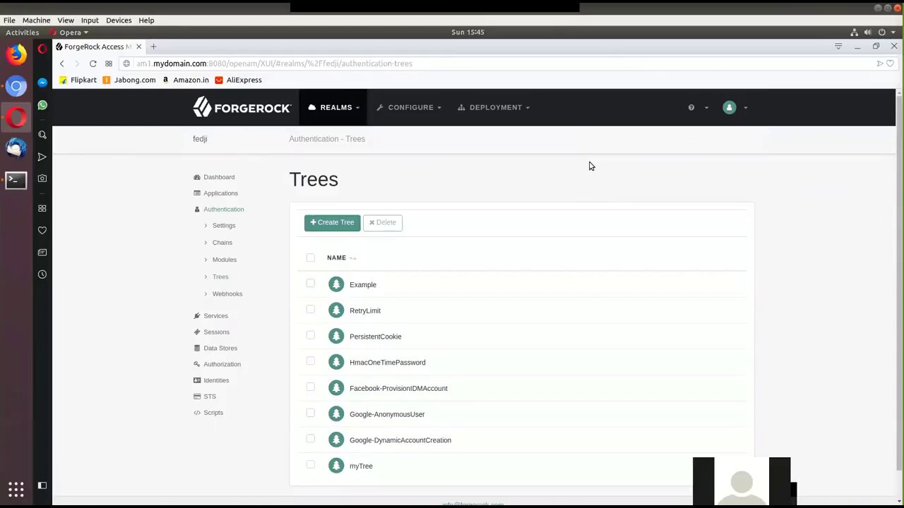Check the Facebook-ProvisionIDMAccount checkbox
This screenshot has width=904, height=508.
tap(311, 387)
